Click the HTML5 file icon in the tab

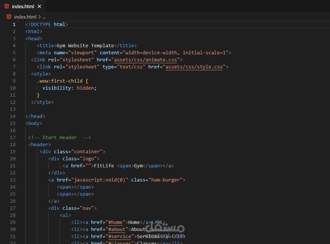(x=7, y=6)
